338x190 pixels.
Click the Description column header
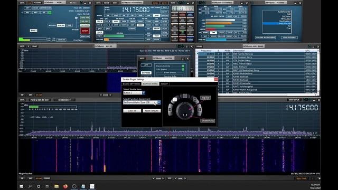268,51
